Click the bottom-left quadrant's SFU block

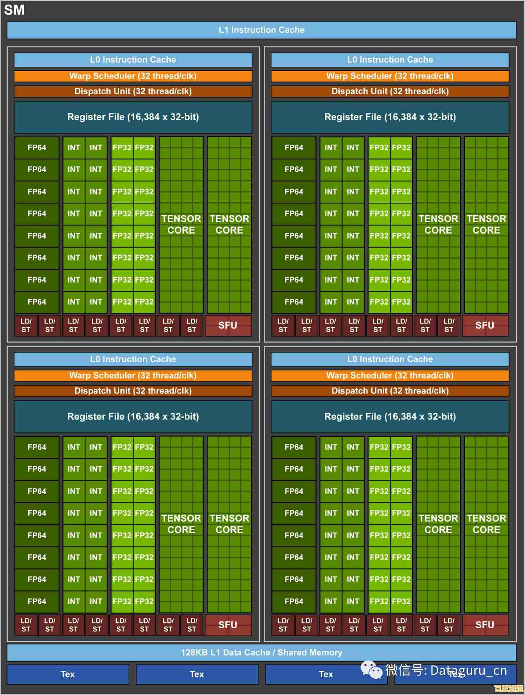coord(228,625)
